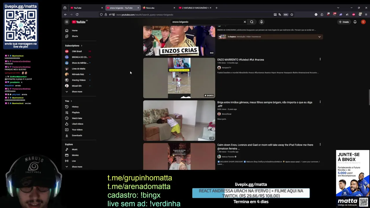Play the ENZOS CRIAS thumbnail video

tap(179, 40)
